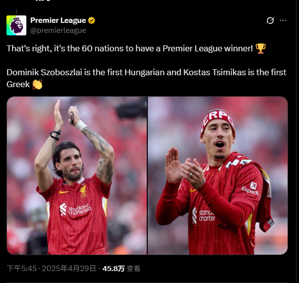Open the Tsimikas red beanie photo

[218, 175]
